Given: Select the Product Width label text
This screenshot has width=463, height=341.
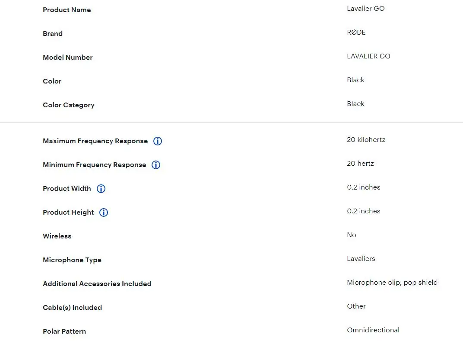Looking at the screenshot, I should [67, 189].
